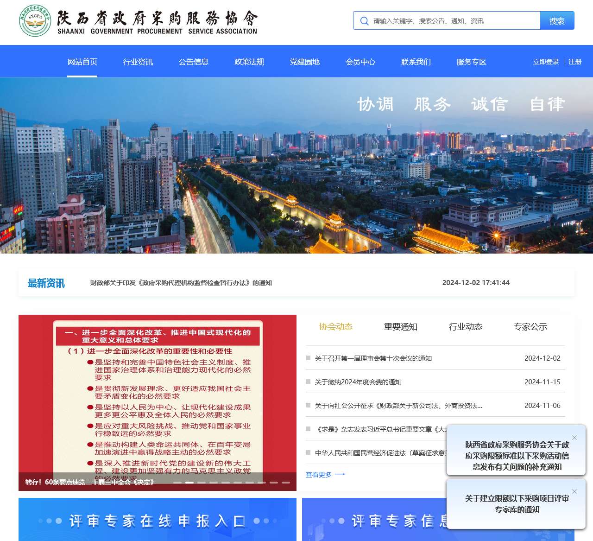Click the 评审专家在线申报入口 banner
Viewport: 593px width, 541px height.
(x=158, y=519)
